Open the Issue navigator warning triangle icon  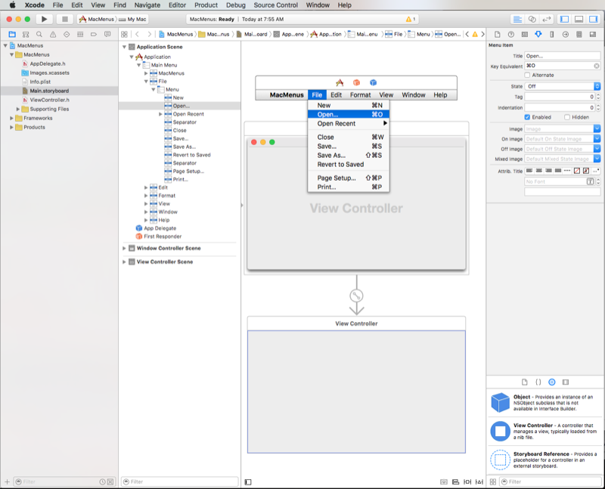coord(53,35)
